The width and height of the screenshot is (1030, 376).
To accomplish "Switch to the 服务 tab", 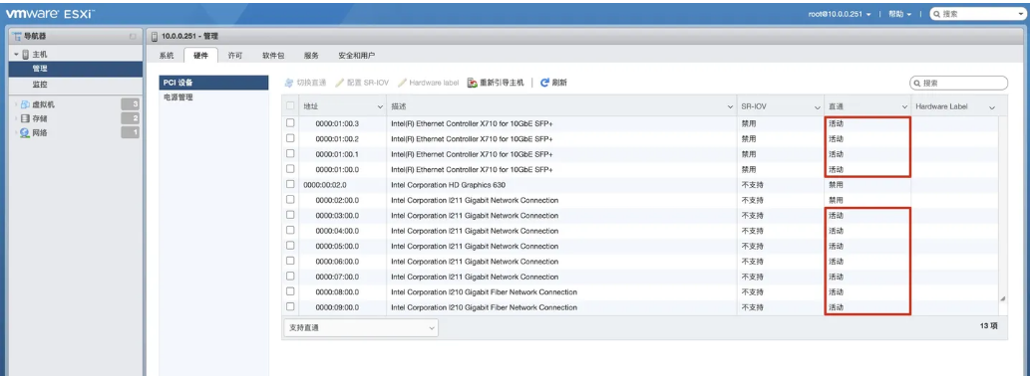I will (311, 56).
